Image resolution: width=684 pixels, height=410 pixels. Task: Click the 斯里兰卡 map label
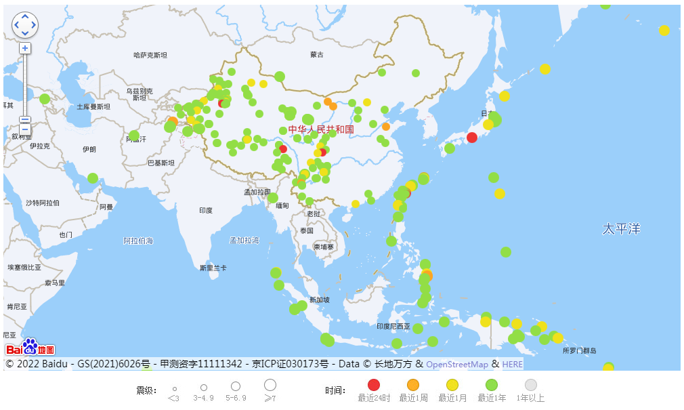pos(213,268)
